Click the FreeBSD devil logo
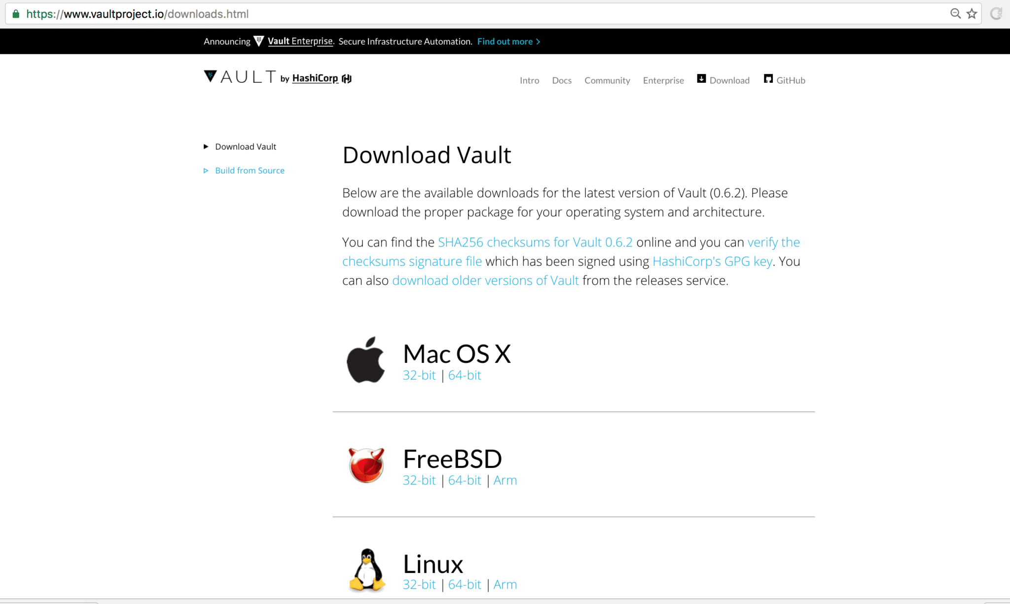Viewport: 1010px width, 604px height. (366, 465)
